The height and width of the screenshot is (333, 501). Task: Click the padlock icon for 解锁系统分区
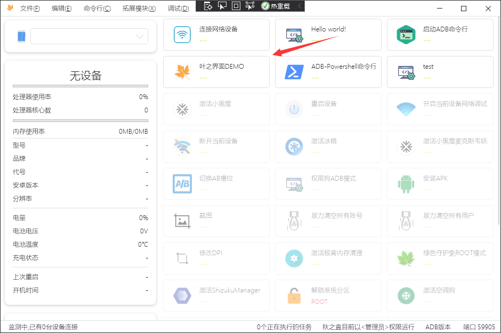point(294,296)
